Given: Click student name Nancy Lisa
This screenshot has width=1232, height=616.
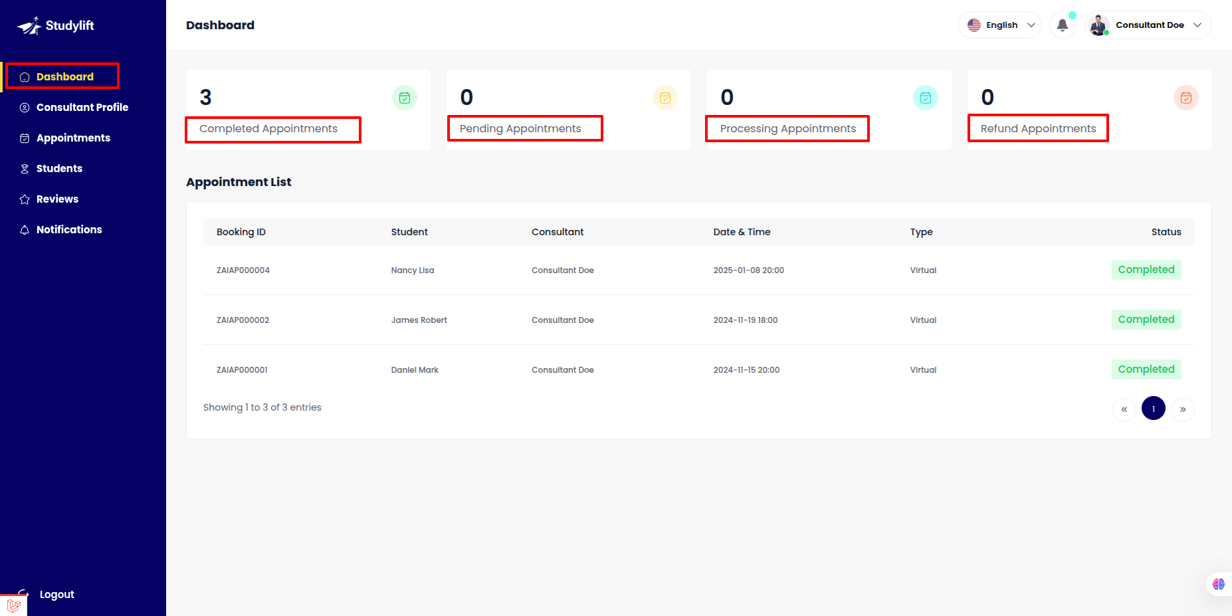Looking at the screenshot, I should (x=413, y=270).
